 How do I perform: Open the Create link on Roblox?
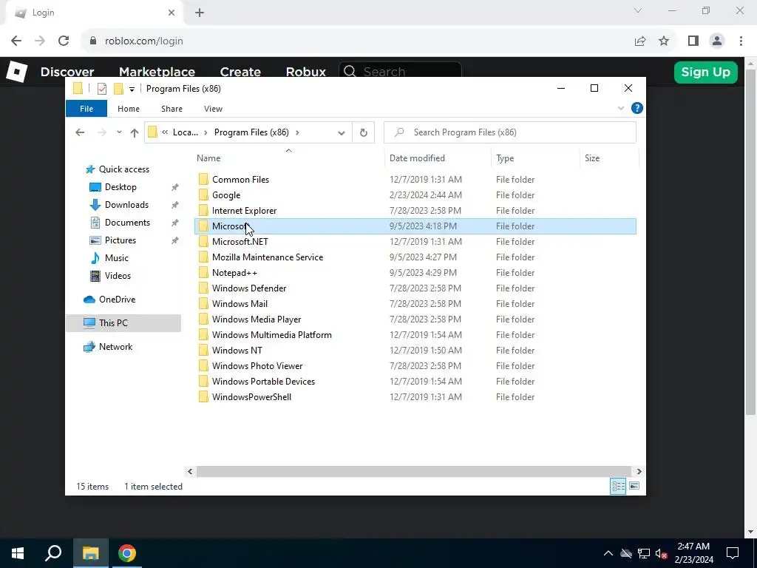coord(240,72)
